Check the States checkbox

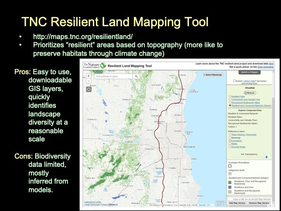[x=230, y=143]
